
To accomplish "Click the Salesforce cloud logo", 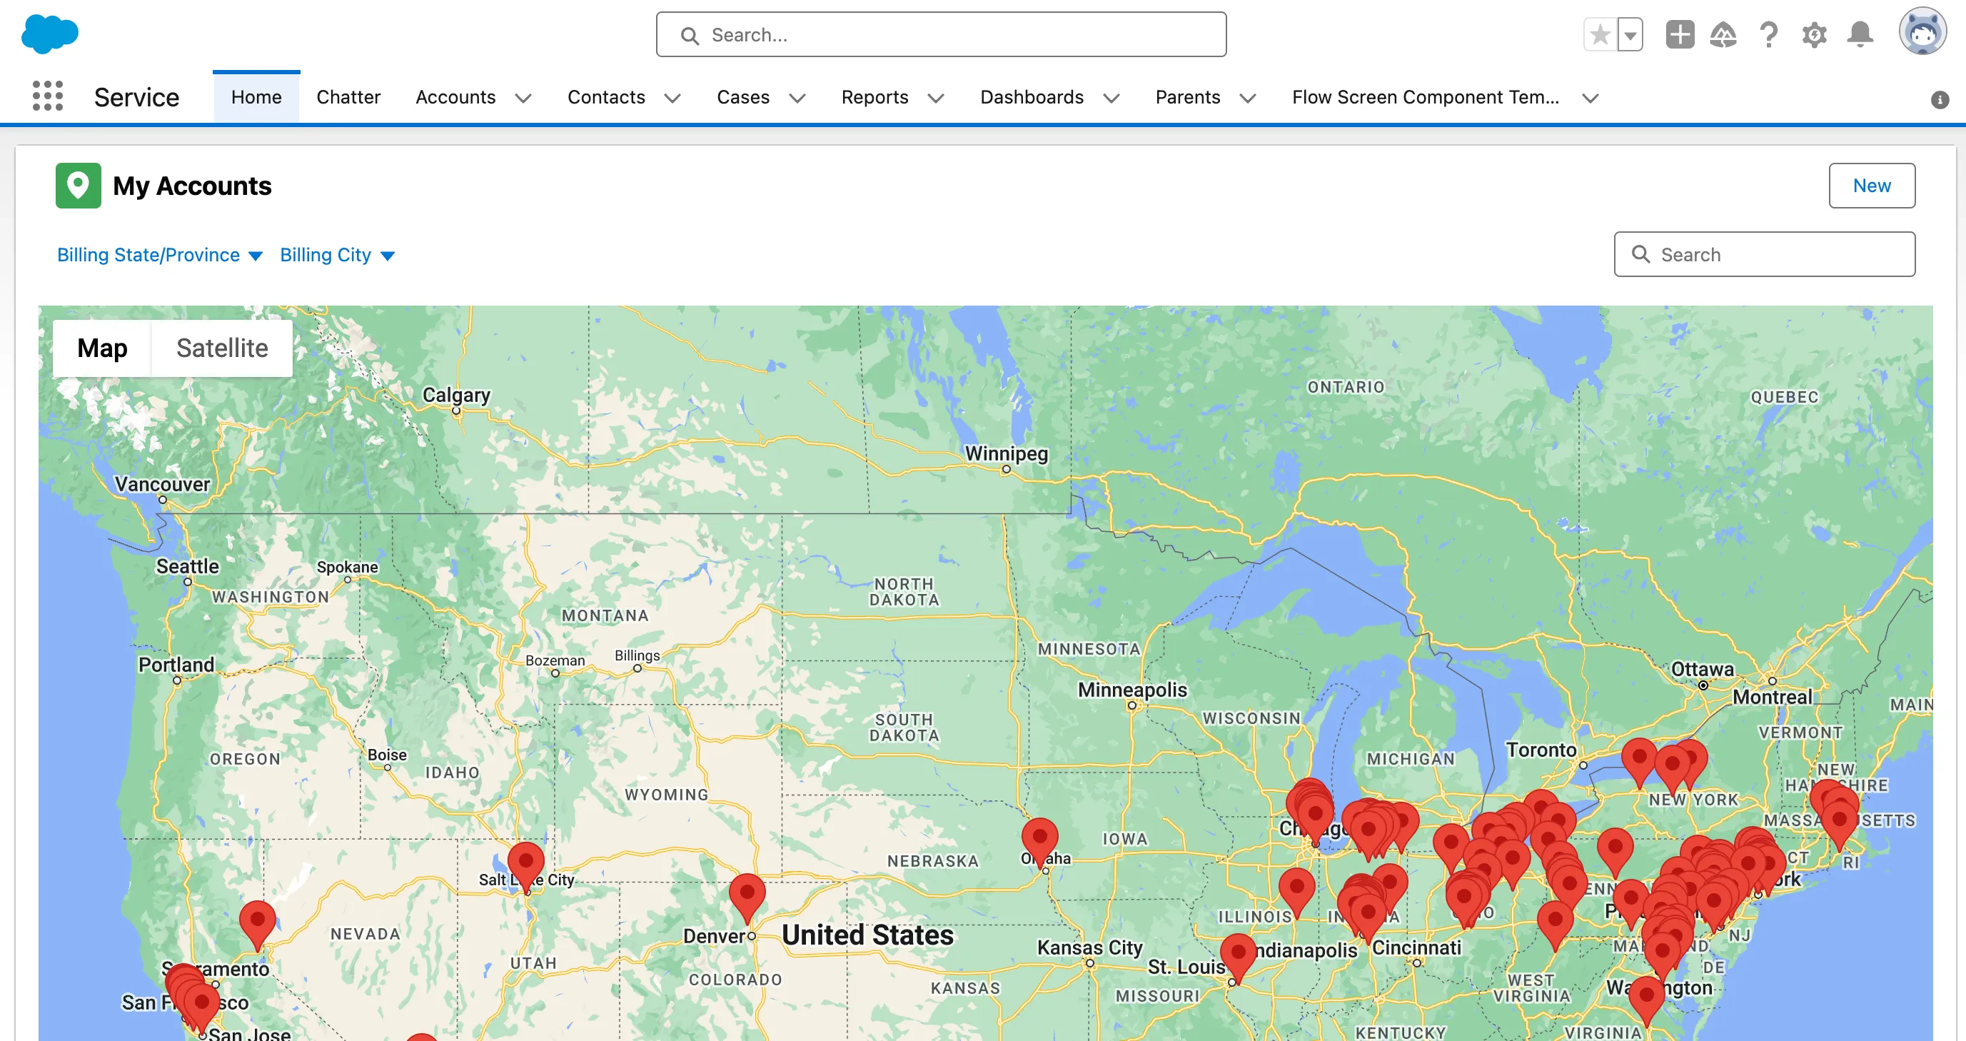I will (x=51, y=34).
